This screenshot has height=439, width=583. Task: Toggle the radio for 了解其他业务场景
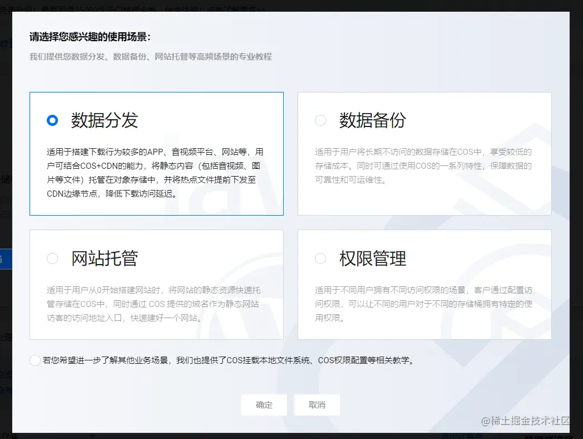[x=35, y=360]
